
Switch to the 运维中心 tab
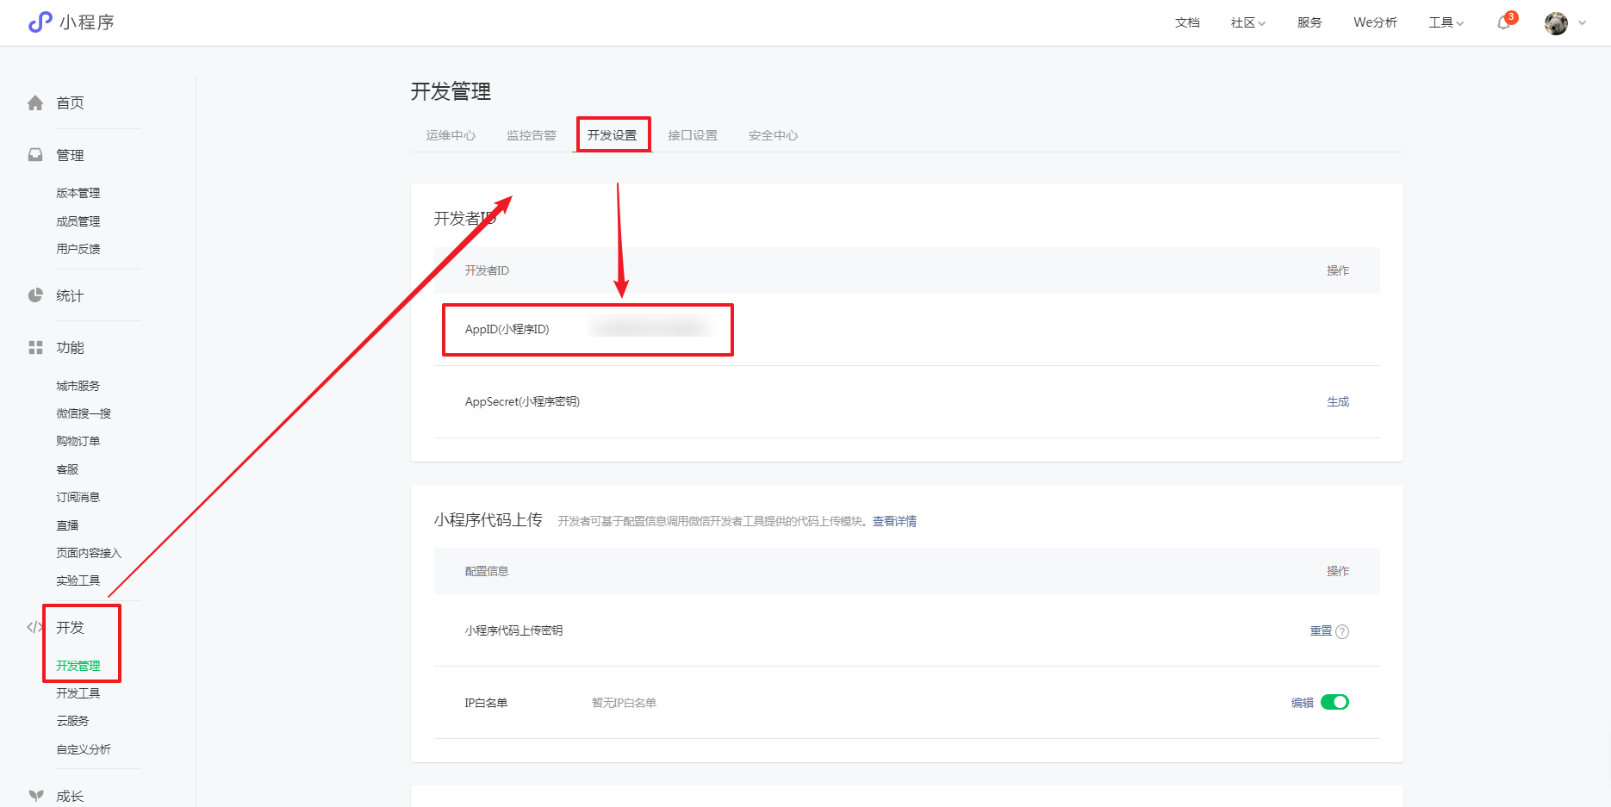pos(451,135)
